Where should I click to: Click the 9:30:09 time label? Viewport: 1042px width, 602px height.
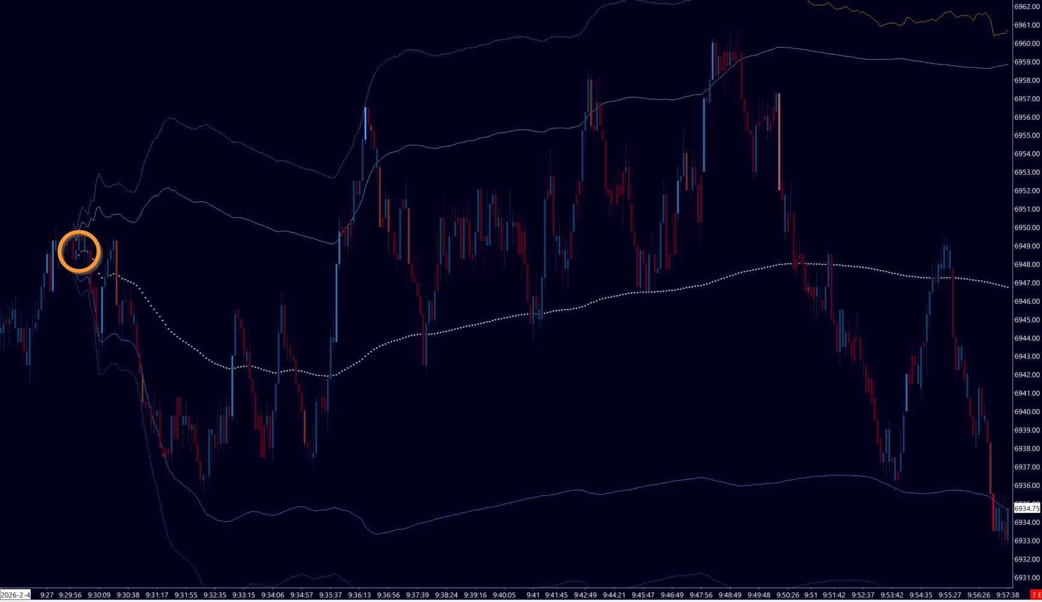point(99,595)
